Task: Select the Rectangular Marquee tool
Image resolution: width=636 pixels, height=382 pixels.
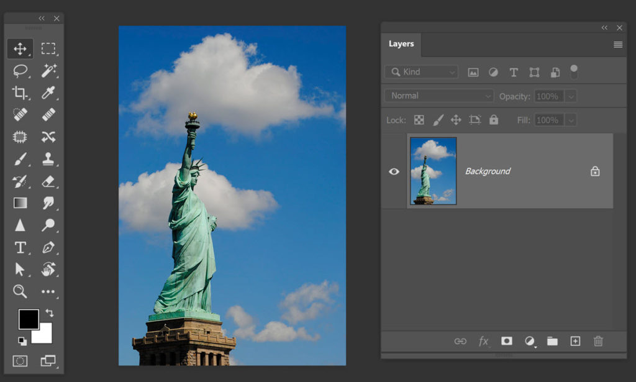Action: [x=48, y=48]
